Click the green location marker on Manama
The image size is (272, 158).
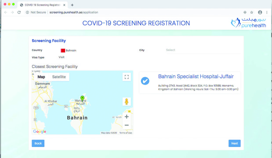[83, 98]
